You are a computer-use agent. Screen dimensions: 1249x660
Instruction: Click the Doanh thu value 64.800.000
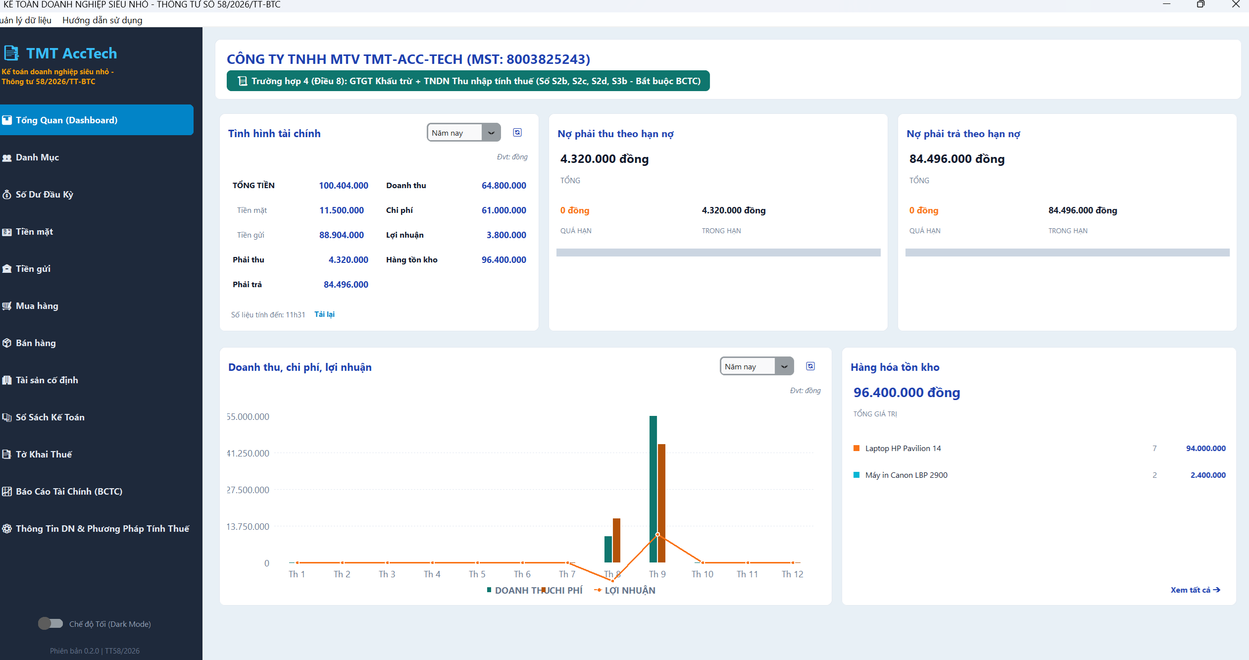504,186
